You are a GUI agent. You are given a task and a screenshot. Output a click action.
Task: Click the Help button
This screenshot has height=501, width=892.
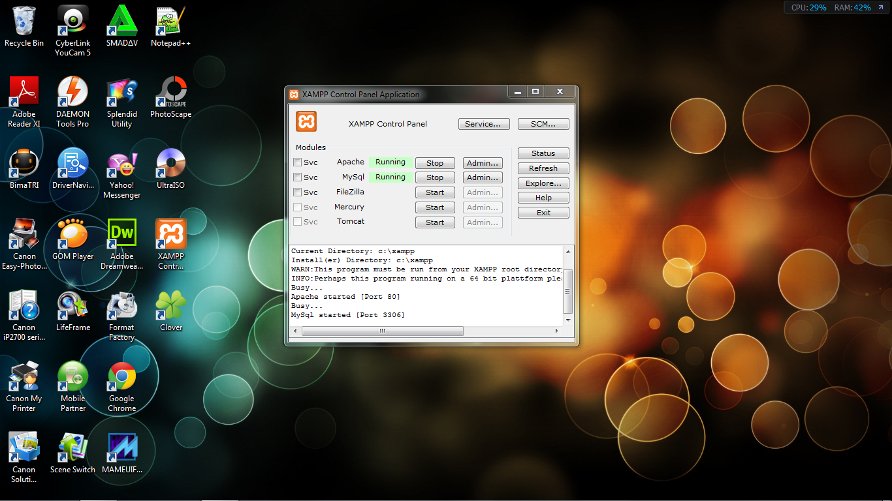[x=543, y=198]
